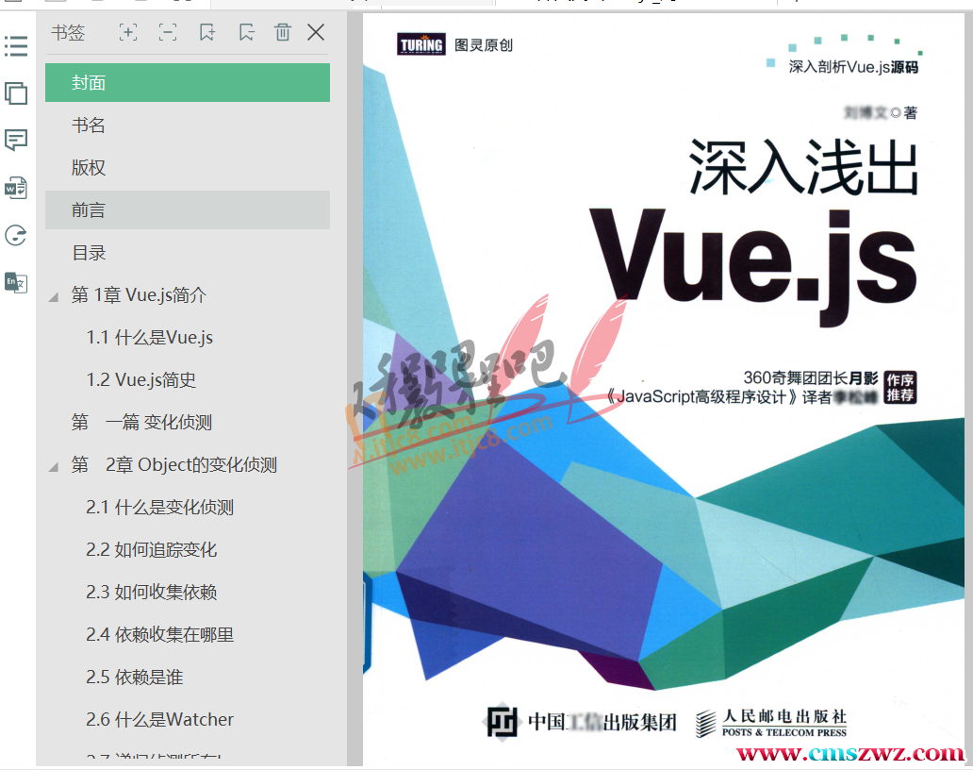Select the 版权 bookmark entry

pyautogui.click(x=89, y=168)
